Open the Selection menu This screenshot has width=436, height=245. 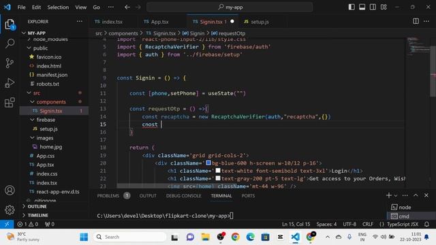58,7
